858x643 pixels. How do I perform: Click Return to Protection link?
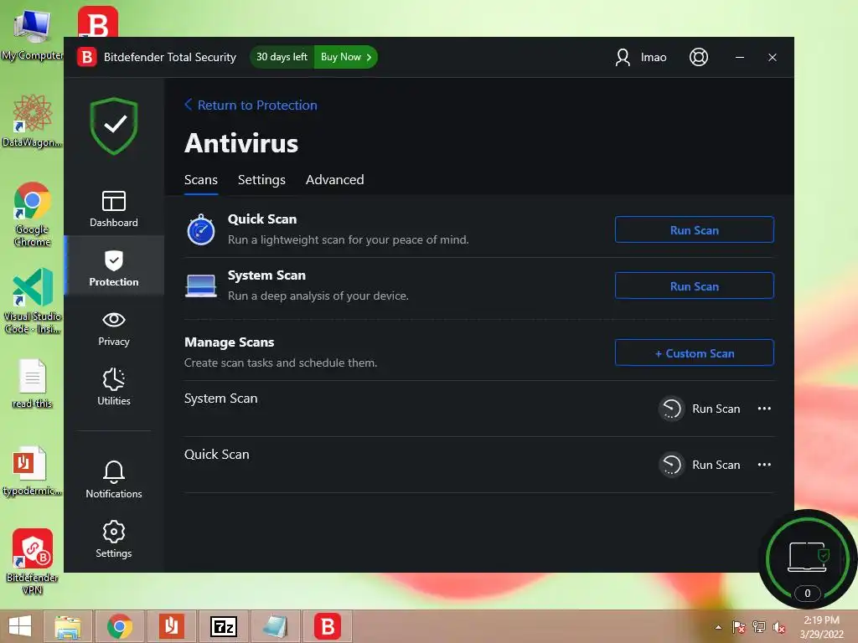tap(251, 105)
